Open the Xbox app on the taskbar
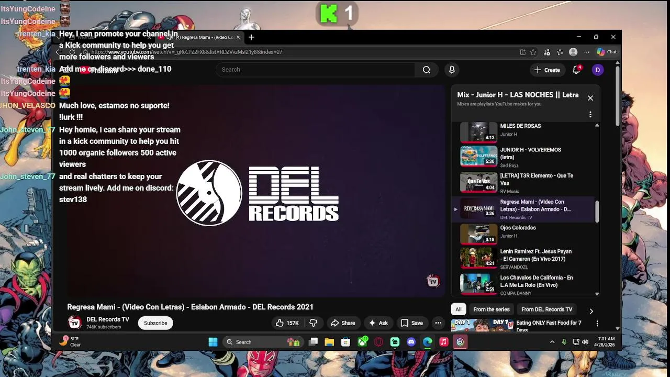The image size is (670, 377). (362, 342)
